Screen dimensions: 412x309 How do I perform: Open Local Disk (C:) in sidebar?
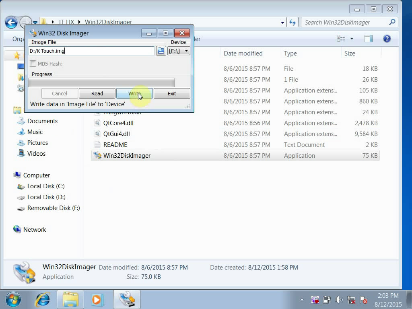[46, 186]
